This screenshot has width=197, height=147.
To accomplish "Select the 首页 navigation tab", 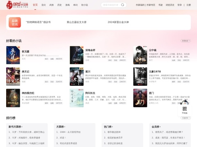I will click(x=35, y=5).
